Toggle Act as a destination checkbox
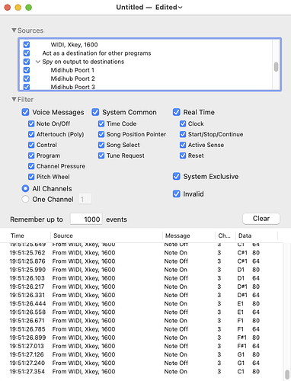The width and height of the screenshot is (291, 381). tap(27, 53)
